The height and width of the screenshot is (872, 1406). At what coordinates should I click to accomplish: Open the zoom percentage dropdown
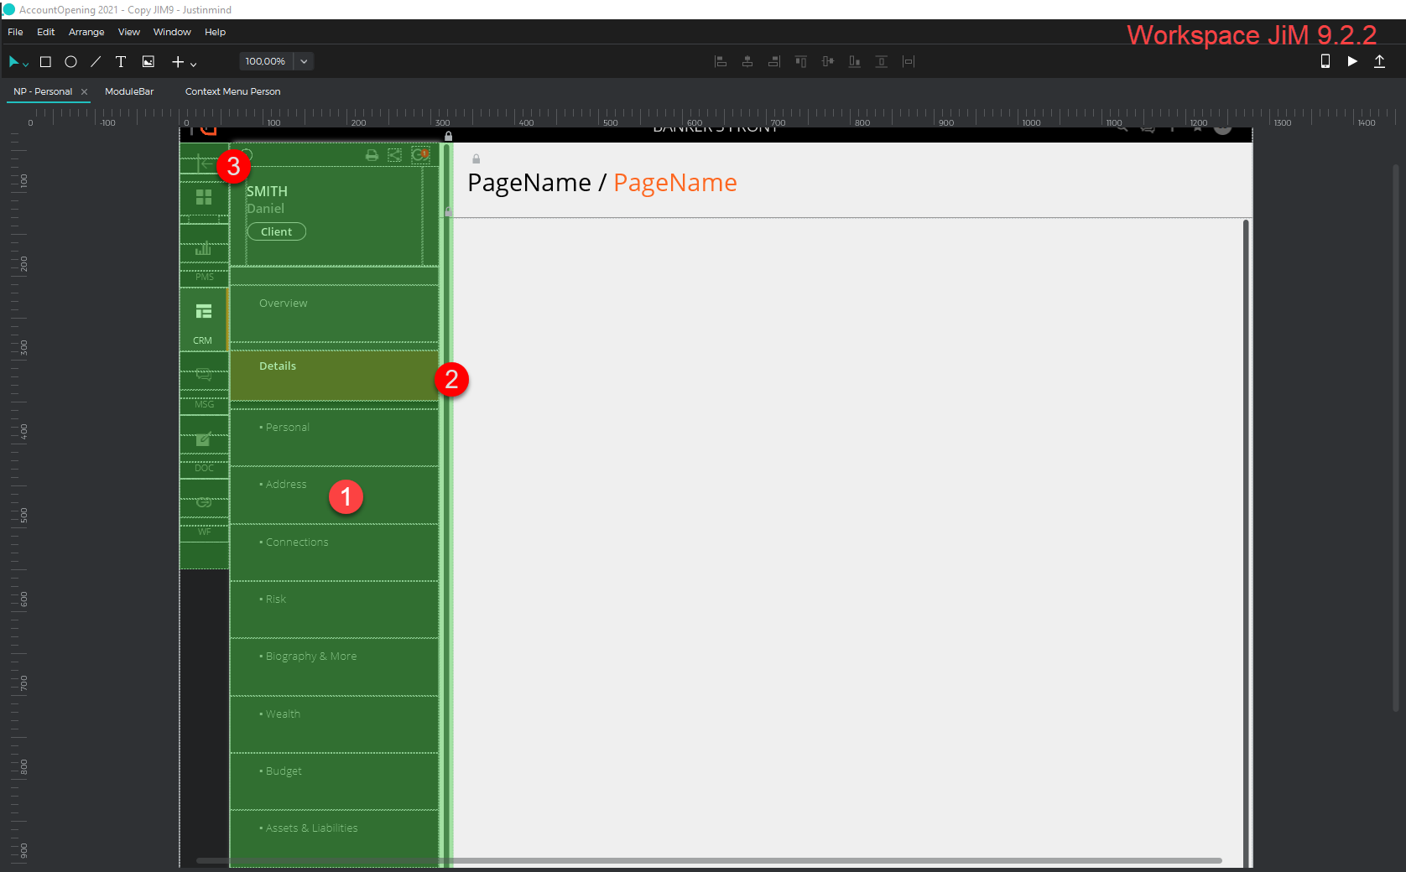[304, 61]
